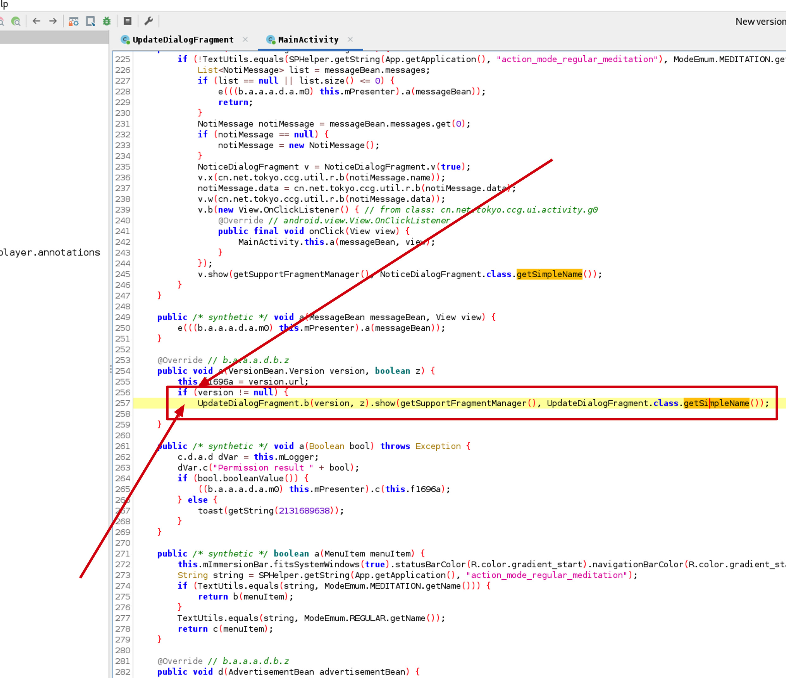Viewport: 786px width, 678px height.
Task: Click line number 225 in gutter
Action: point(123,59)
